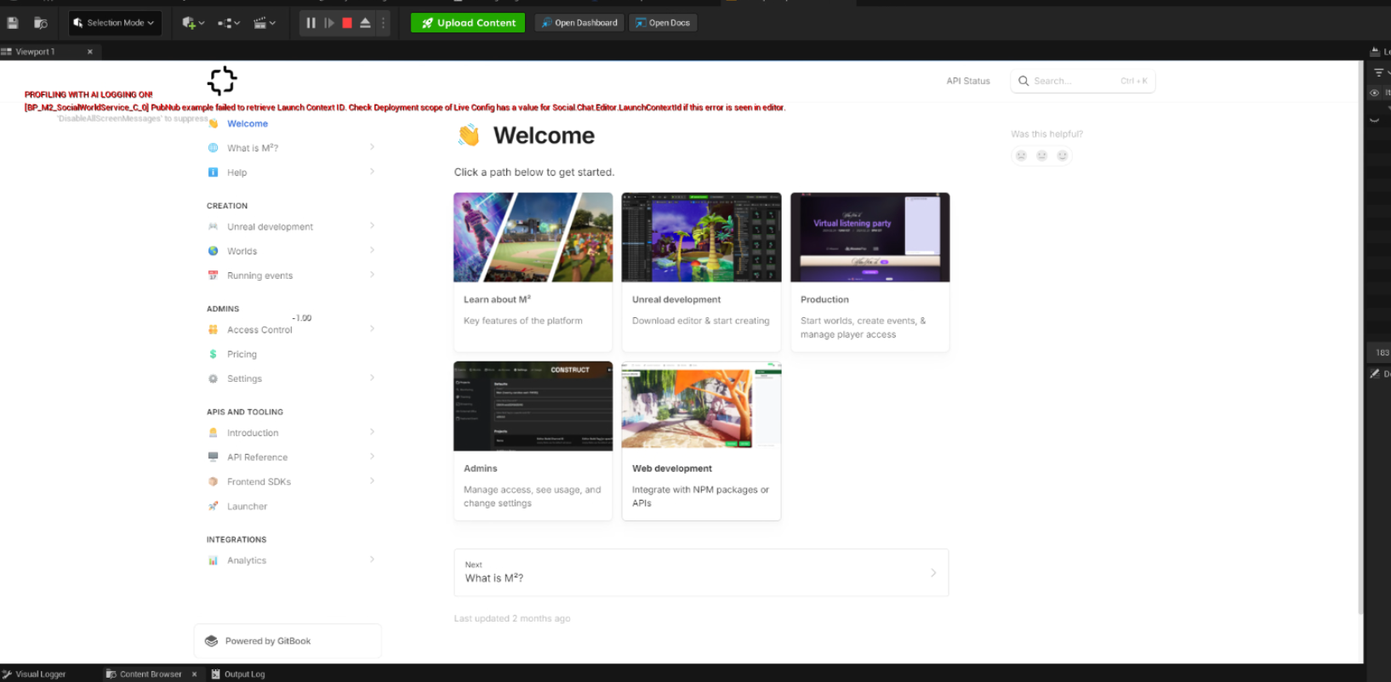1391x682 pixels.
Task: Click into the Search input field
Action: coord(1075,82)
